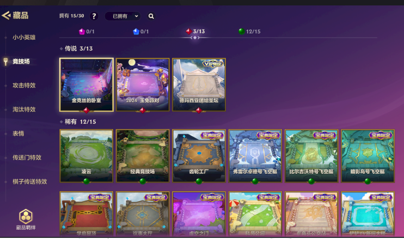Select the pink gem 0/1 filter
This screenshot has height=239, width=404.
(x=87, y=32)
